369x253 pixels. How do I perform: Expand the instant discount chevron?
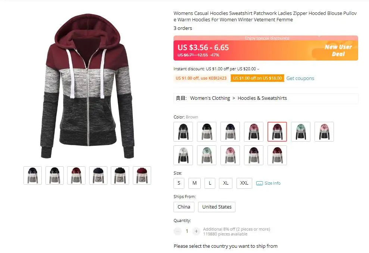point(258,69)
